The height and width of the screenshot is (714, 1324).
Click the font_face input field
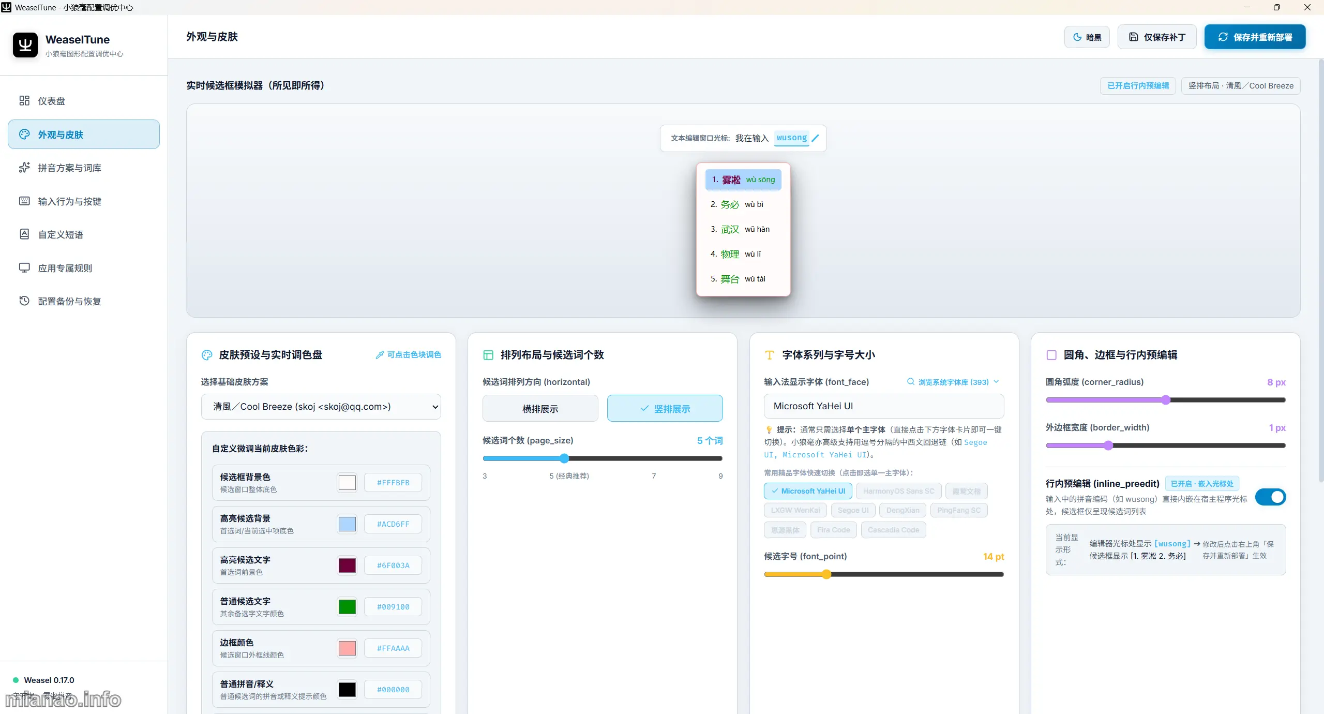[884, 406]
